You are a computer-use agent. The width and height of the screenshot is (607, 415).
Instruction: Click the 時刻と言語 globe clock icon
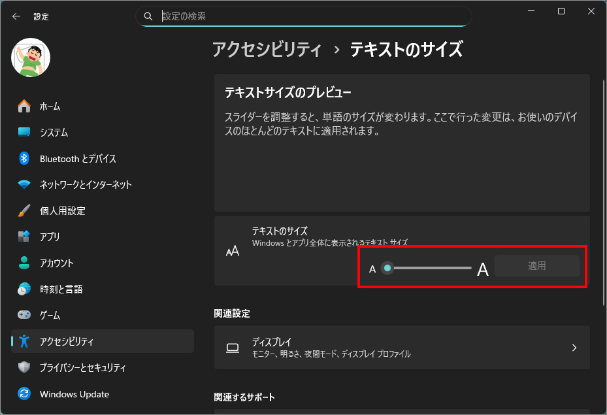(x=24, y=289)
